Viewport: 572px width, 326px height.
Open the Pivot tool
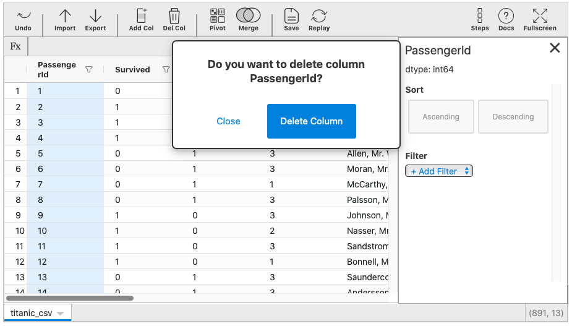pos(218,17)
